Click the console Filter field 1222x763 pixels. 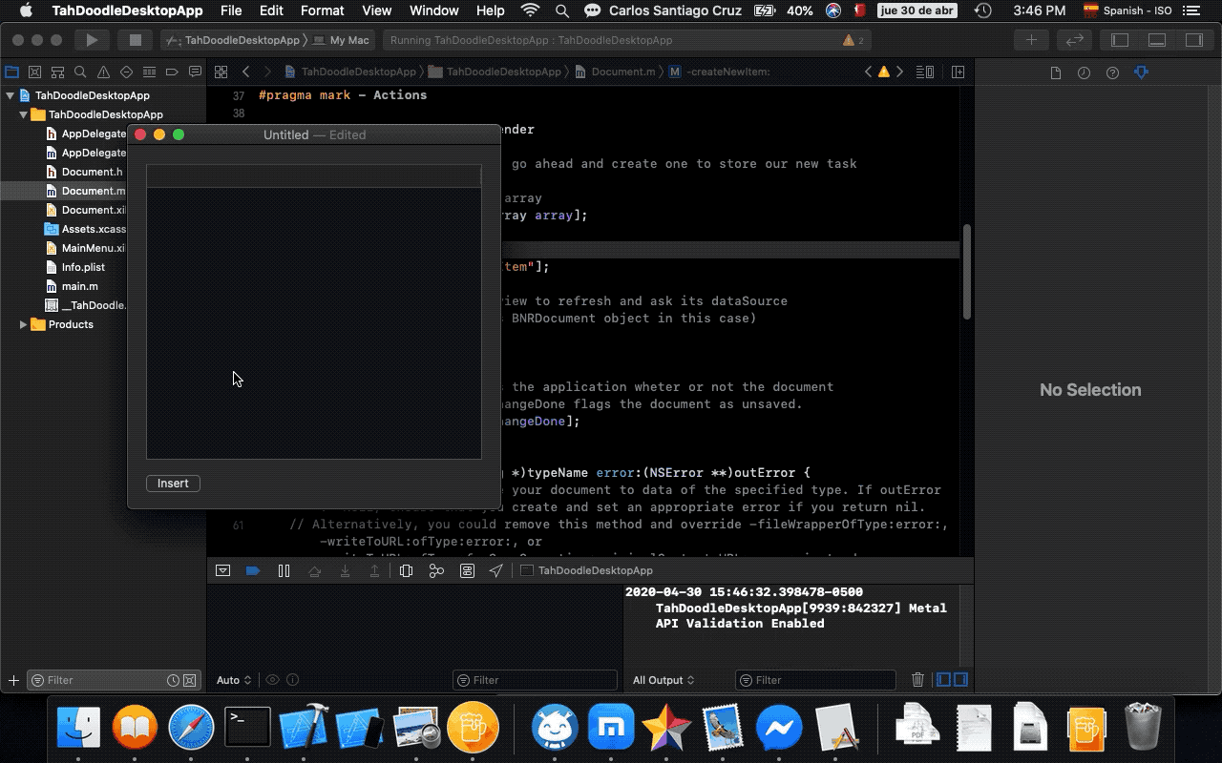pos(815,680)
